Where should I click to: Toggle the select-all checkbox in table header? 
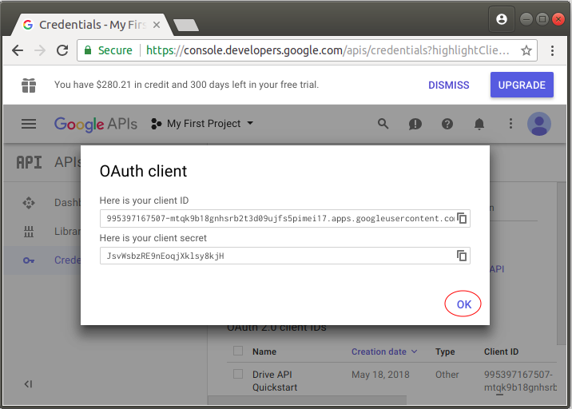pos(238,351)
